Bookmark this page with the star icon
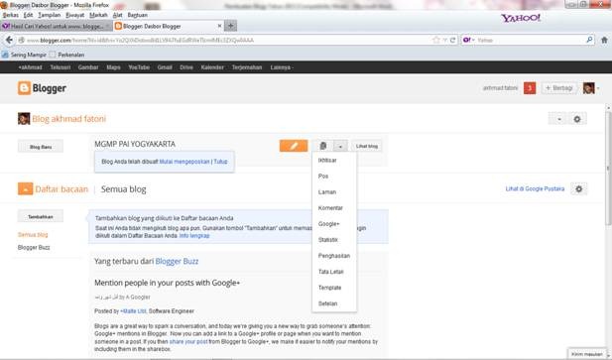 coord(436,40)
